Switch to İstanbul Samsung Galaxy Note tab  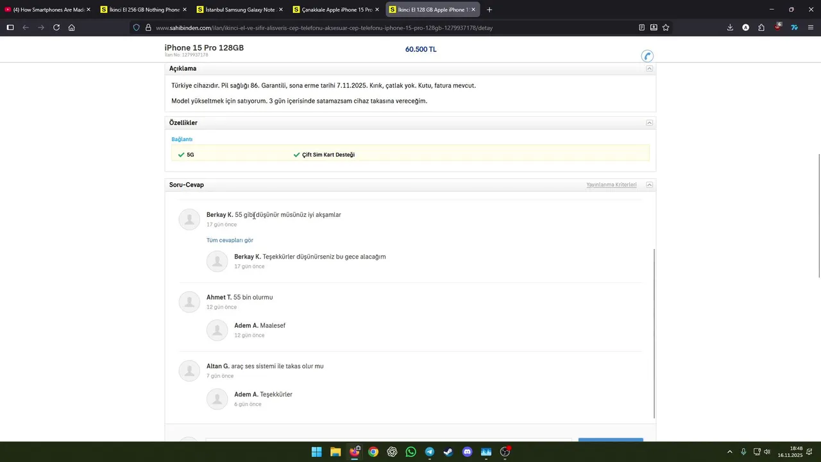click(x=241, y=10)
